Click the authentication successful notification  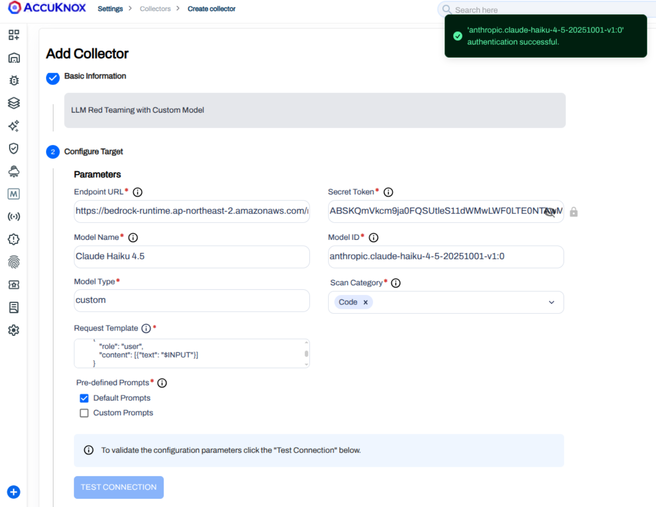click(546, 36)
